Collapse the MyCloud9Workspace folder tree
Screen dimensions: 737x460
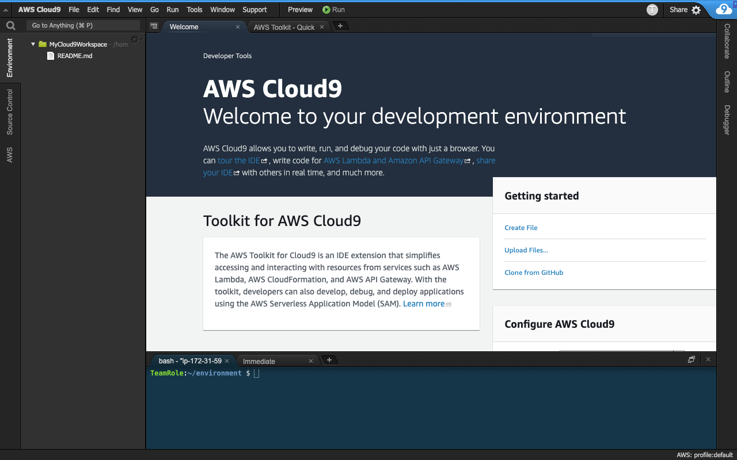(33, 44)
